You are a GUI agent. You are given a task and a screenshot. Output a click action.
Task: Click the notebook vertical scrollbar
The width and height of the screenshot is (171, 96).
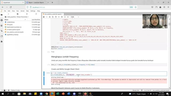(169, 53)
